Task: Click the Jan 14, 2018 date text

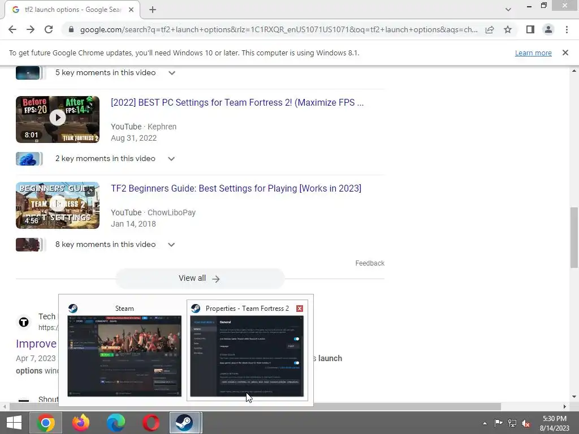Action: point(133,224)
